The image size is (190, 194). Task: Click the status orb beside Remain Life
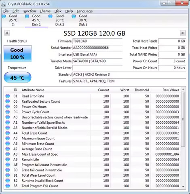[x=8, y=159]
